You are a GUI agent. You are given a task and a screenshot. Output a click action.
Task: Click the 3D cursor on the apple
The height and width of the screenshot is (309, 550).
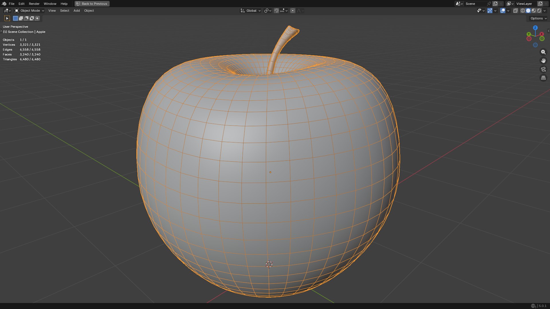pyautogui.click(x=269, y=264)
